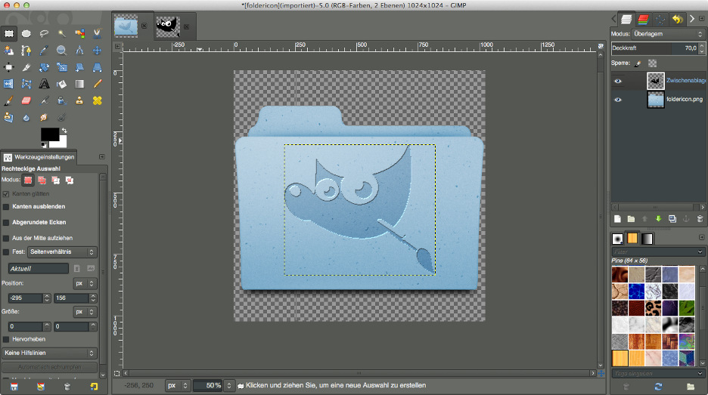Screen dimensions: 708x395
Task: Select the Crop knife tool
Action: pos(26,67)
